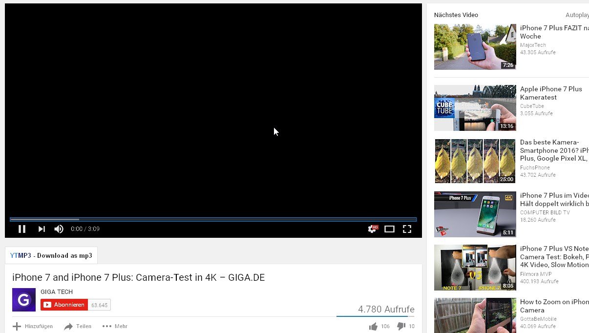
Task: Open the HD settings gear
Action: 373,229
